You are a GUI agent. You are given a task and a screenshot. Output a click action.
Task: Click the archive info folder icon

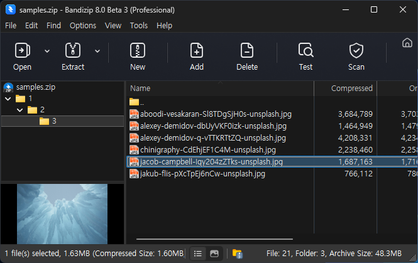237,254
